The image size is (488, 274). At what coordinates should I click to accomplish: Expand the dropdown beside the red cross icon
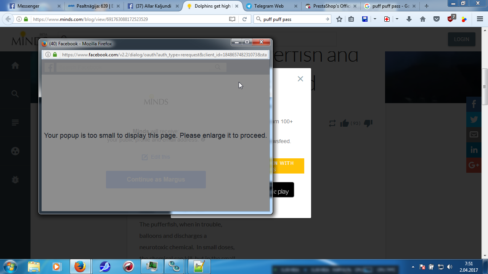pyautogui.click(x=397, y=19)
